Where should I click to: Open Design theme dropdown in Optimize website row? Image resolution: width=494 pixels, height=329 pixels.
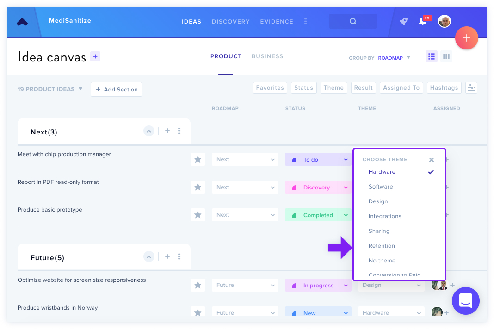point(392,285)
